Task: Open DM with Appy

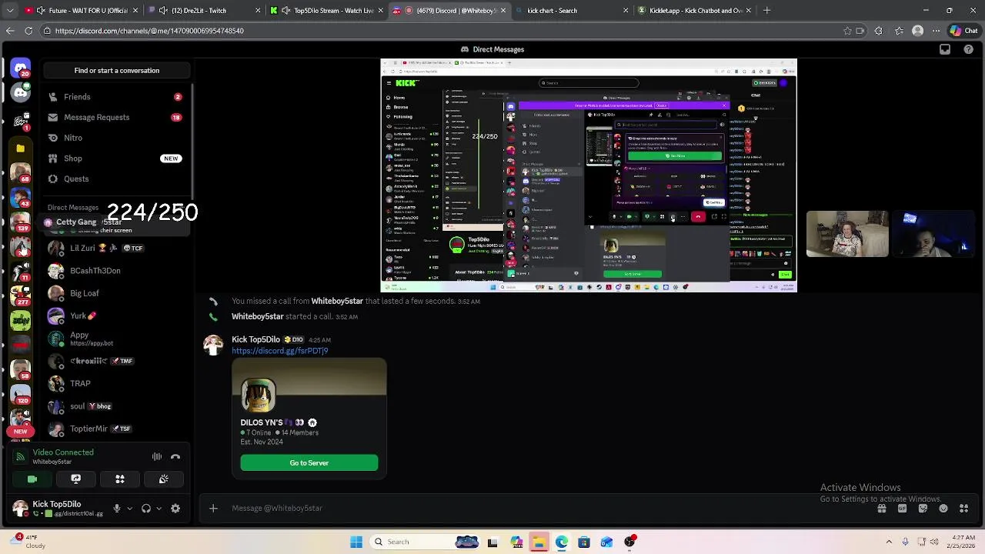Action: click(117, 339)
